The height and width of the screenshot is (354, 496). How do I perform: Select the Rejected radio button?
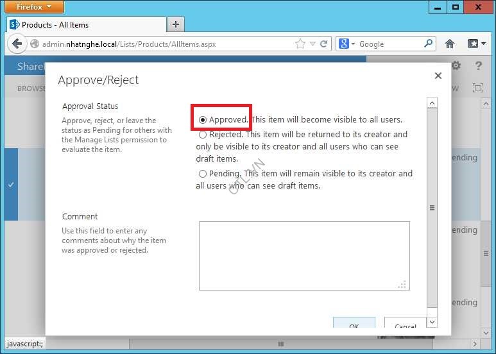click(203, 135)
